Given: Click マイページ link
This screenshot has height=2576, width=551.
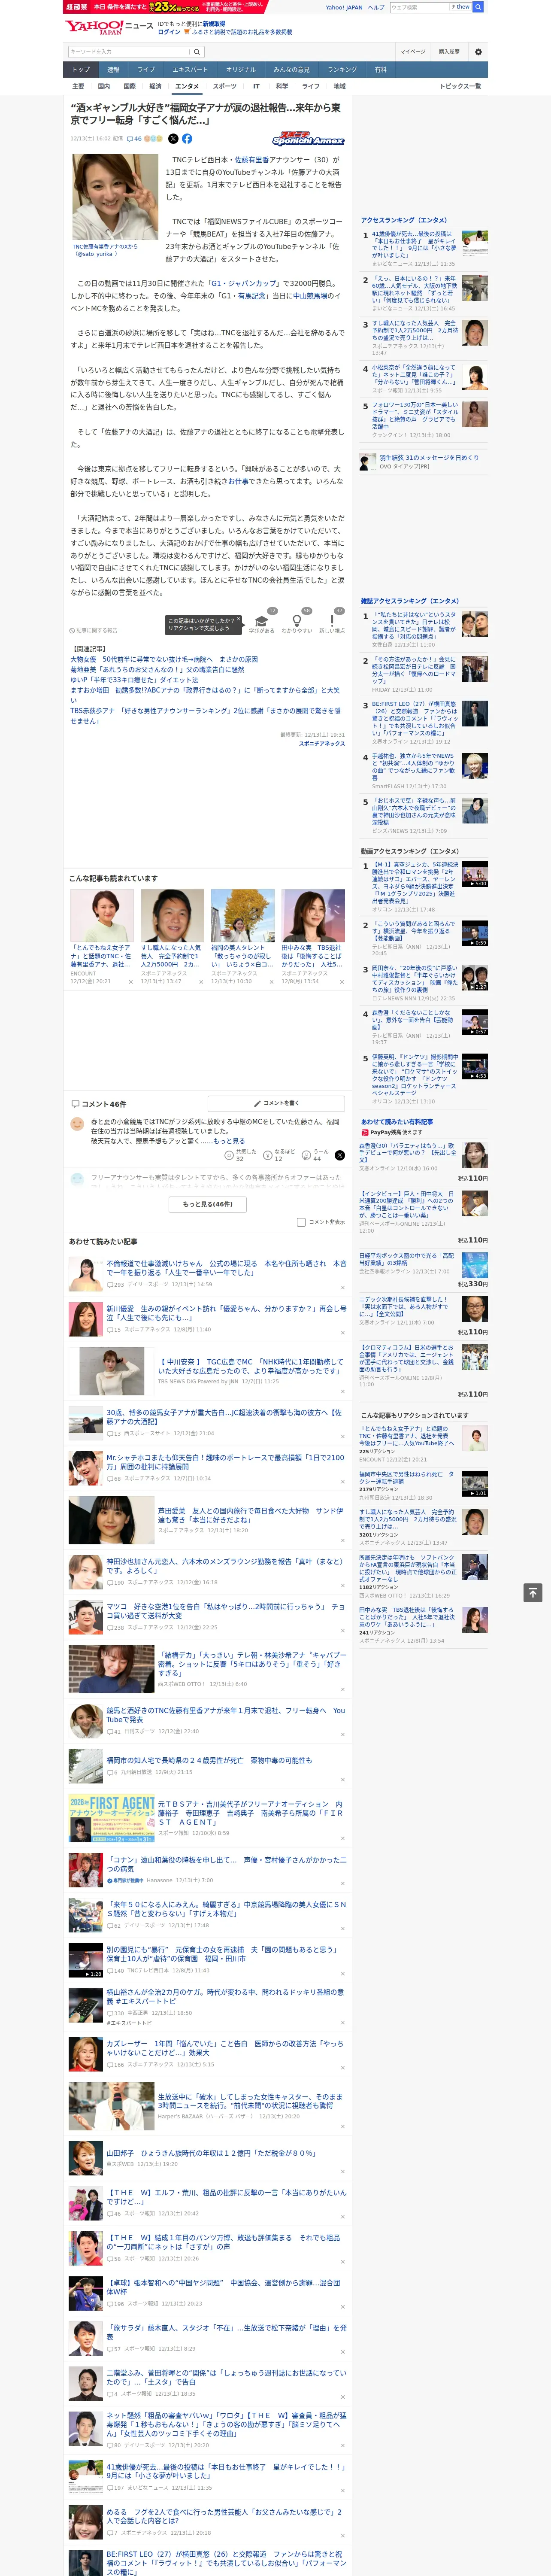Looking at the screenshot, I should click(412, 52).
